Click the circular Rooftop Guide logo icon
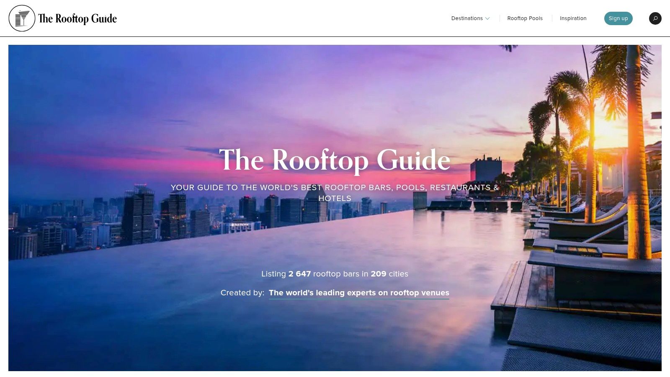Screen dimensions: 670x377 point(22,18)
